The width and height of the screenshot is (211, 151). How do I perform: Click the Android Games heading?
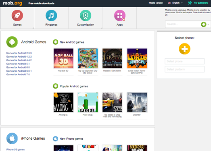click(33, 42)
